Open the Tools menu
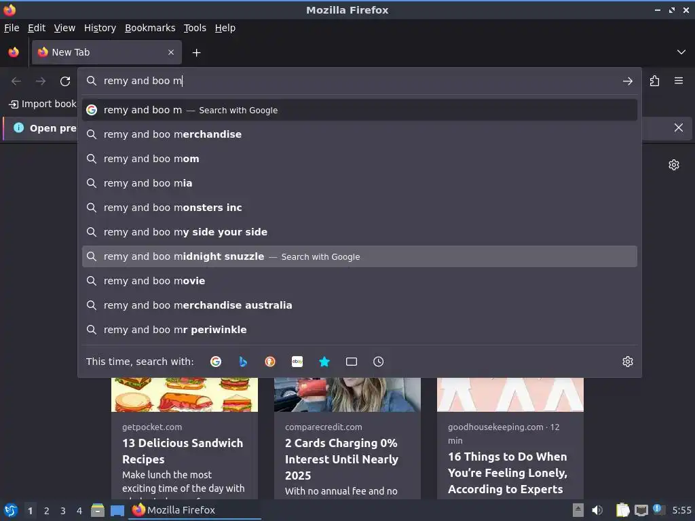The image size is (695, 521). [195, 28]
